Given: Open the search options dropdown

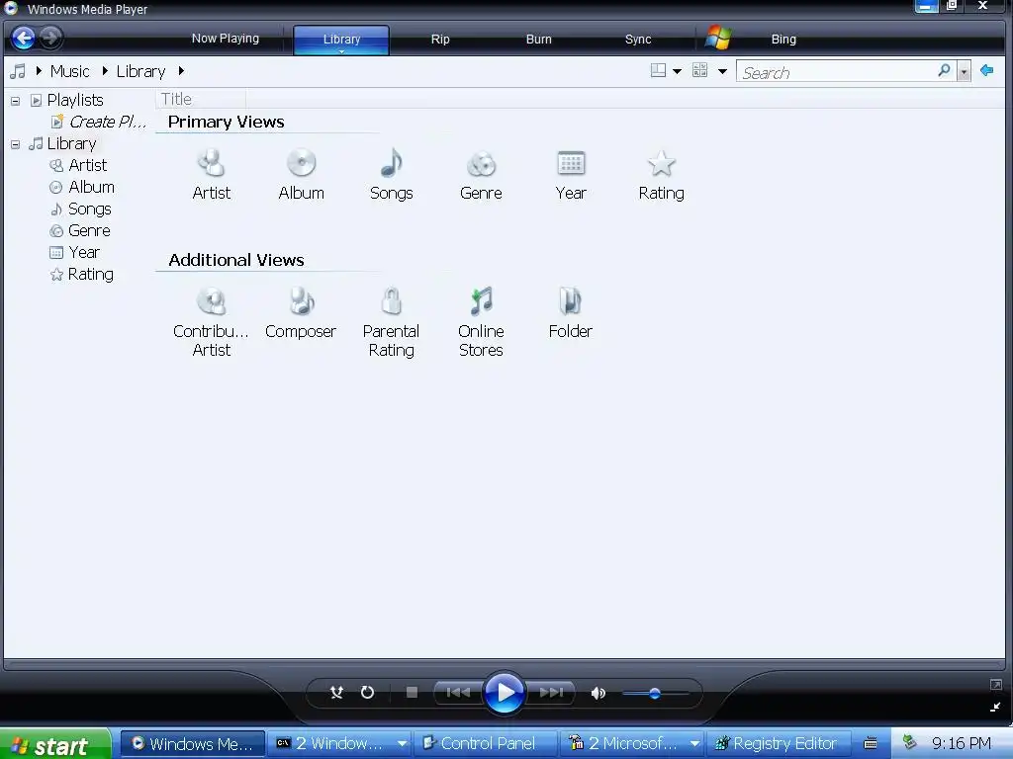Looking at the screenshot, I should [x=964, y=71].
